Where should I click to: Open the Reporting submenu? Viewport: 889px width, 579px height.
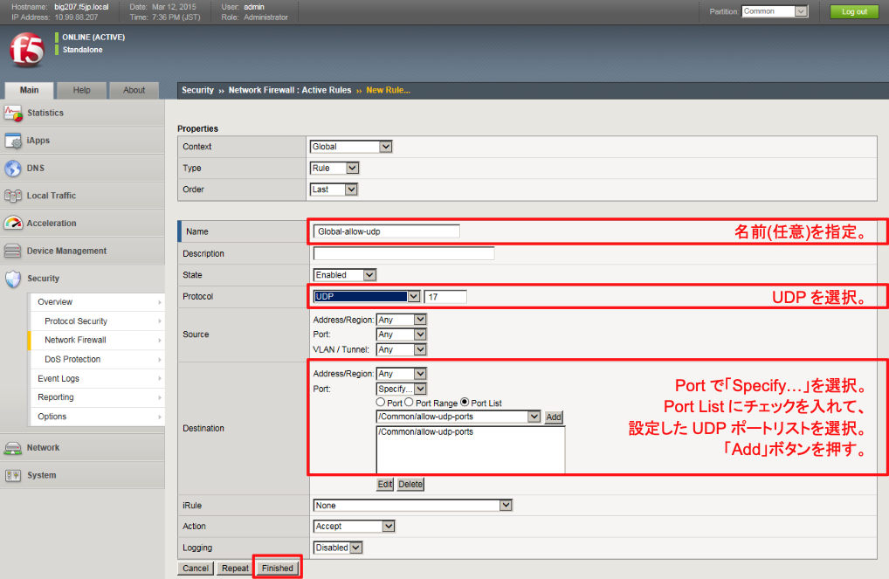97,397
